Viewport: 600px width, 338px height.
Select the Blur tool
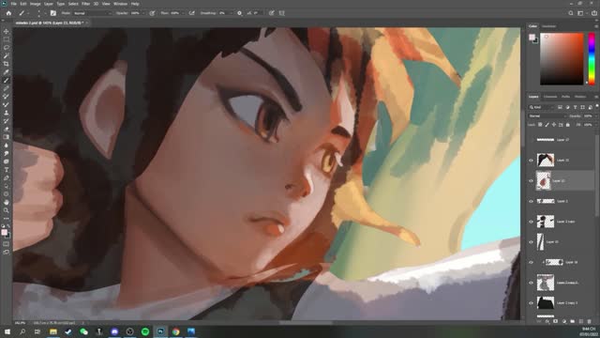[7, 146]
